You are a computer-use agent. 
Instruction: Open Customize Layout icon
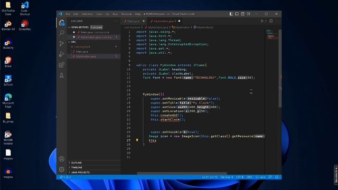coord(249,14)
